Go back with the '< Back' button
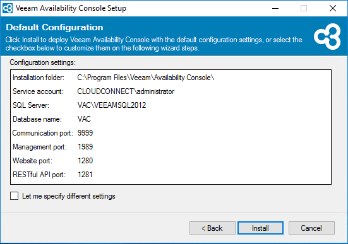Viewport: 348px width, 244px height. tap(212, 228)
